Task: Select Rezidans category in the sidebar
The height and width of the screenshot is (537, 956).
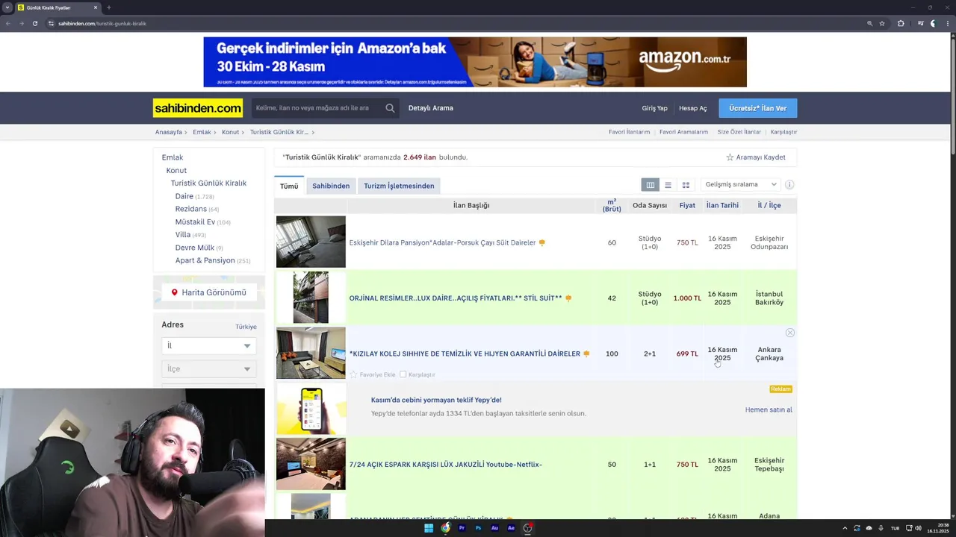Action: [190, 209]
